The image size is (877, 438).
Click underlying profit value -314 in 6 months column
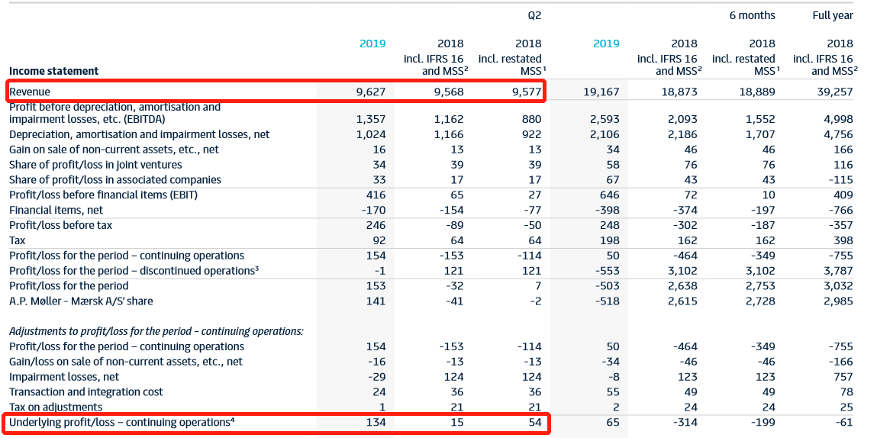685,422
